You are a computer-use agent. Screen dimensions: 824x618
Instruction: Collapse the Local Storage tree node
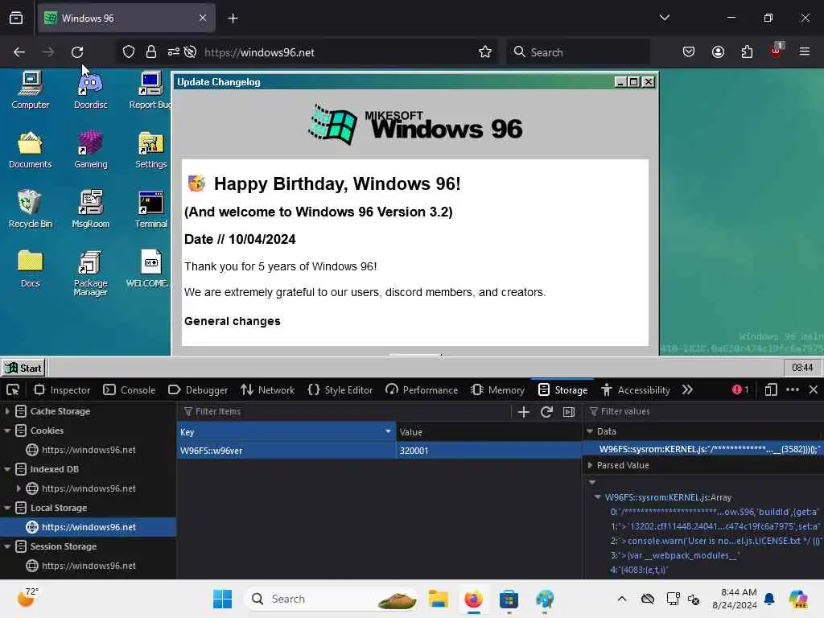(7, 508)
